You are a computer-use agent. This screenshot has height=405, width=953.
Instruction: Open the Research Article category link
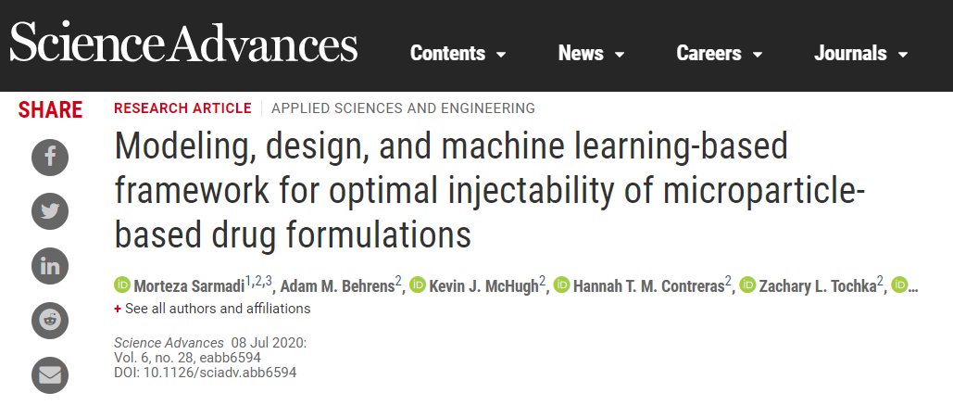pos(182,108)
